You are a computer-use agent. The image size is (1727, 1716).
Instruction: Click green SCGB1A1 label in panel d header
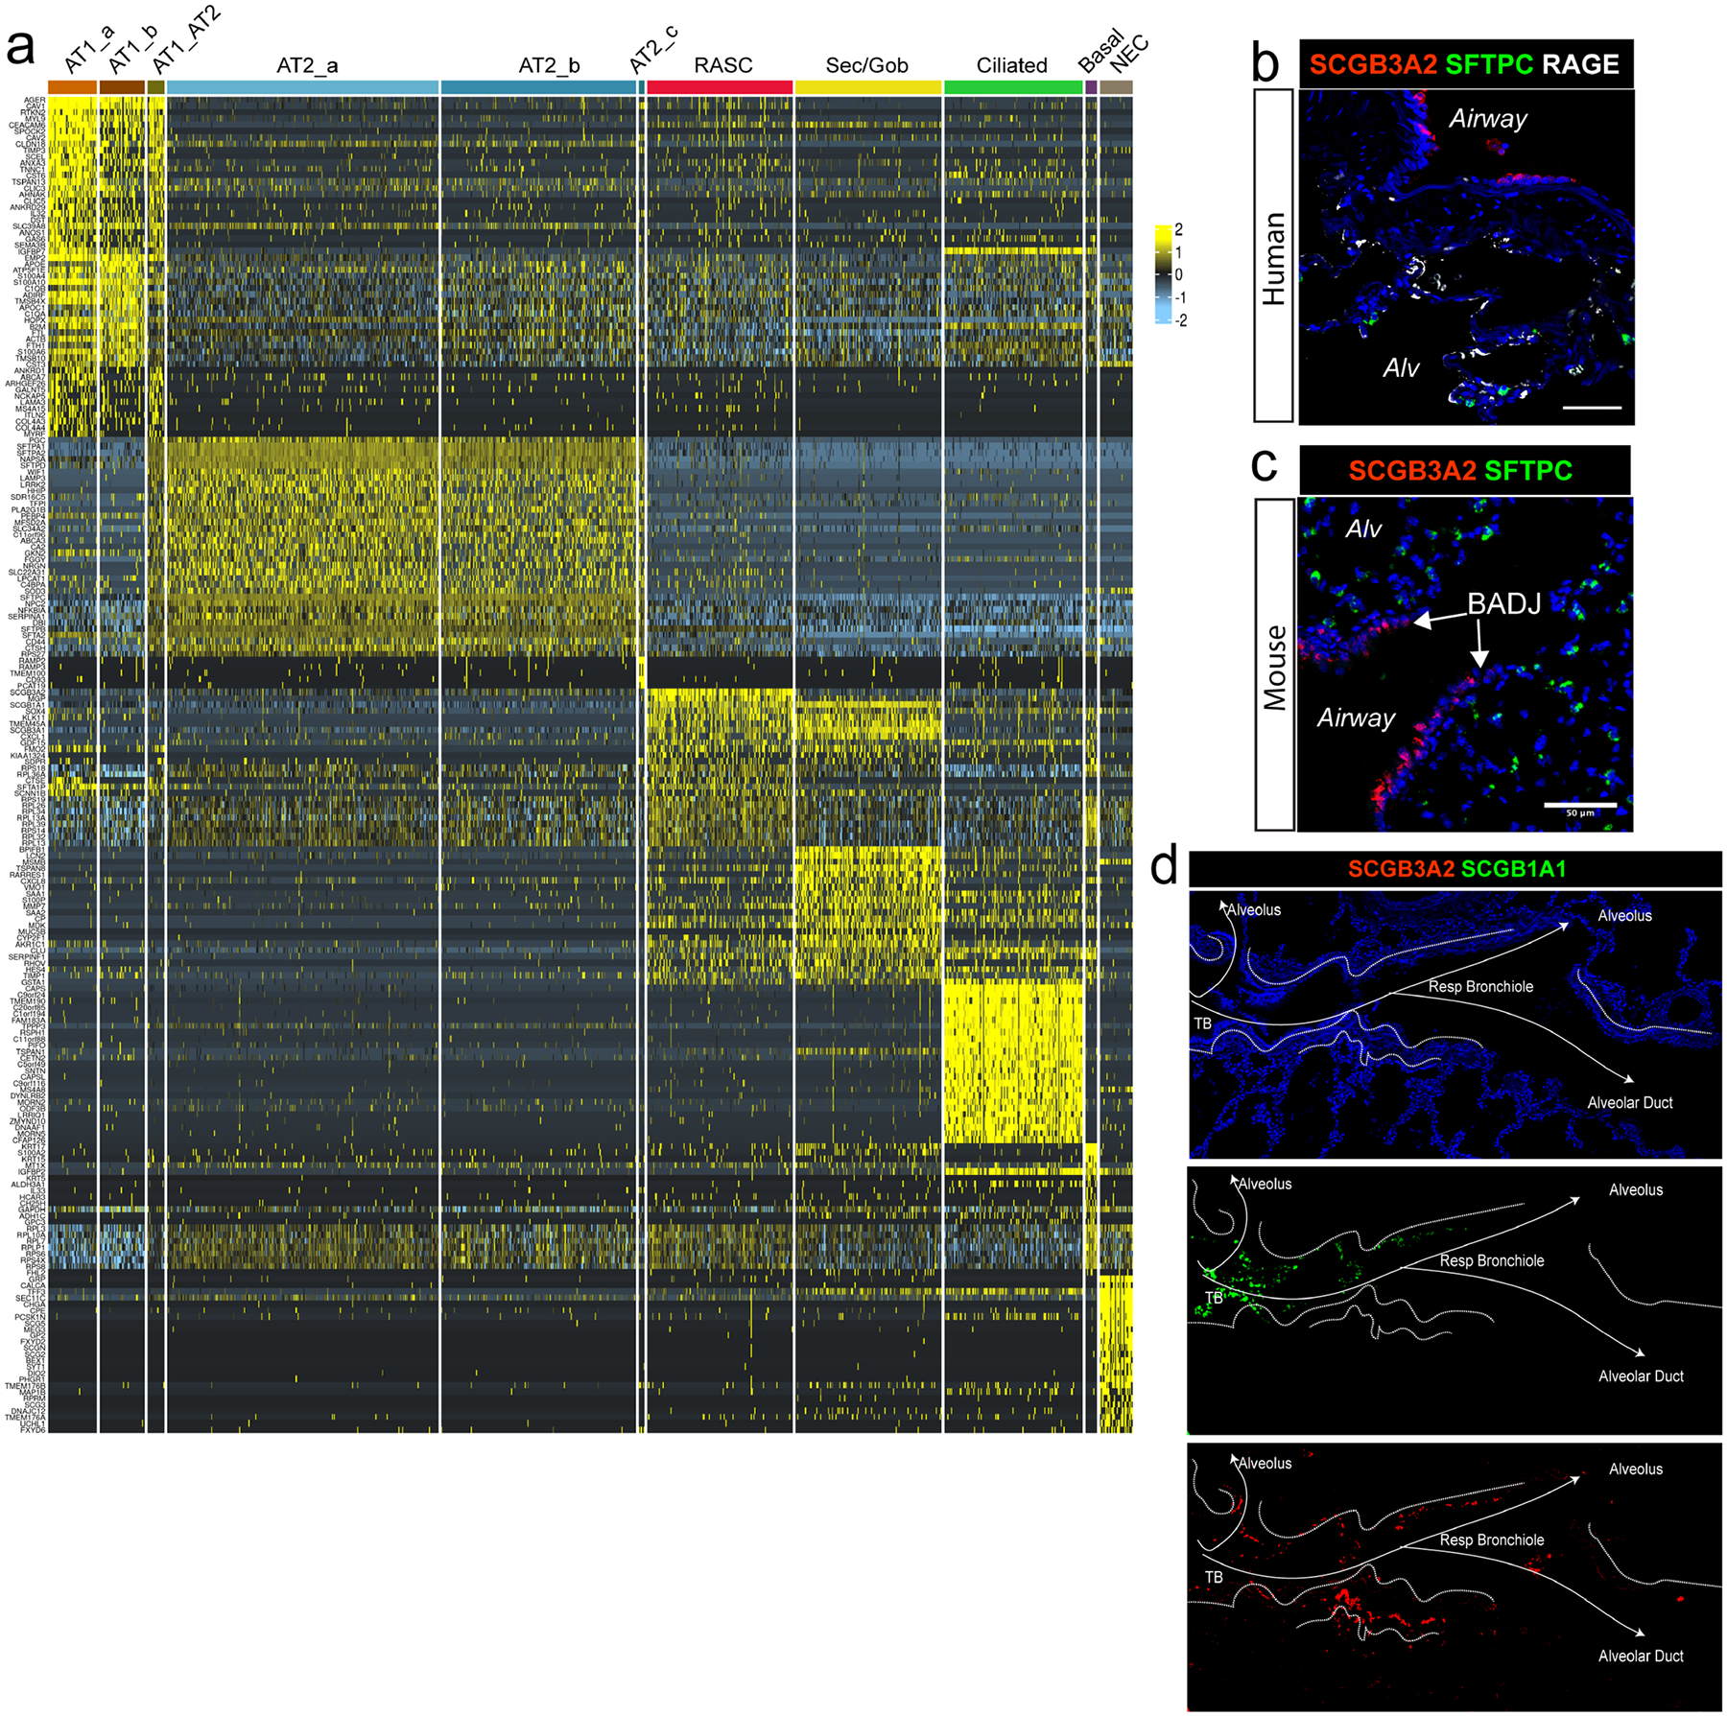click(x=1514, y=869)
